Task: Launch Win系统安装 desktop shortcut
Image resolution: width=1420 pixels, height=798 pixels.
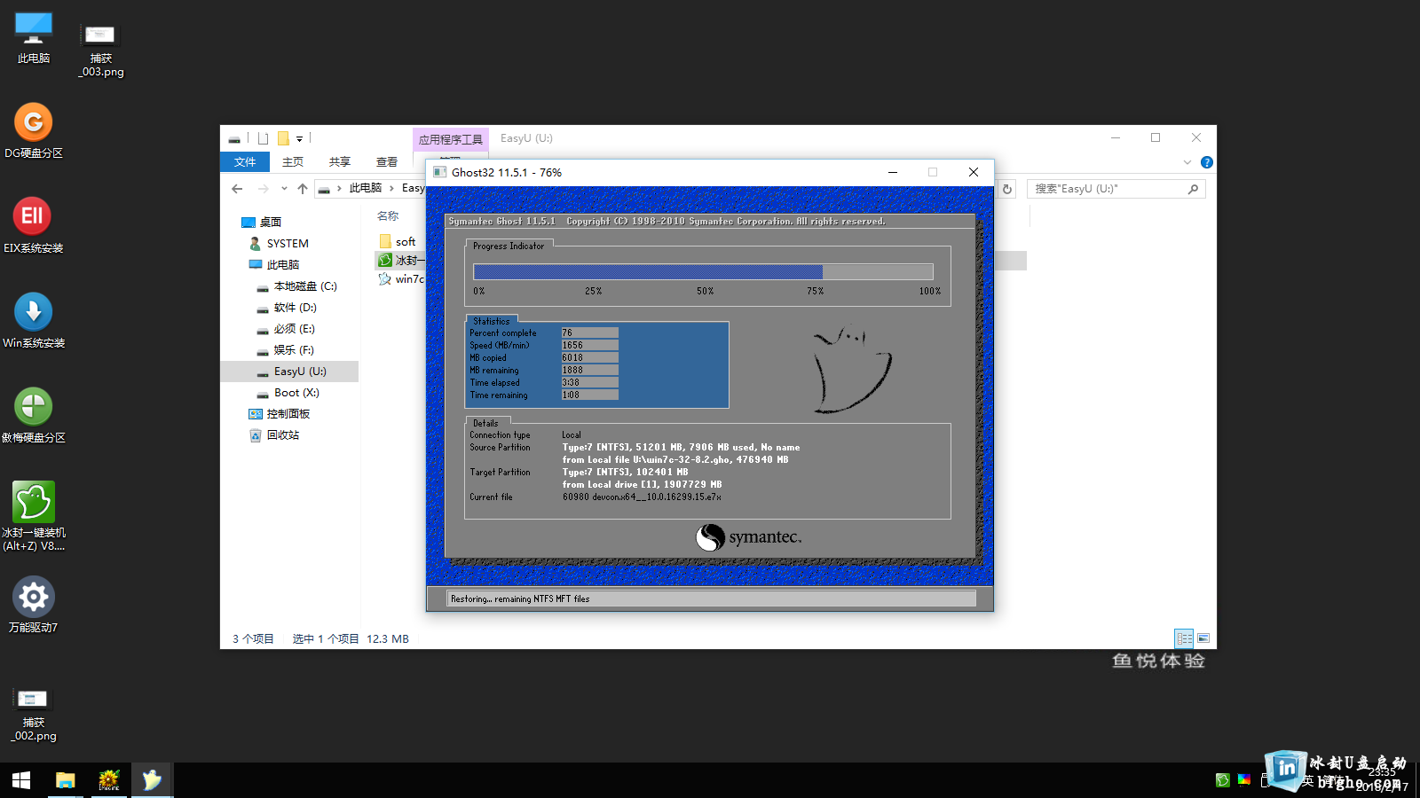Action: [x=34, y=320]
